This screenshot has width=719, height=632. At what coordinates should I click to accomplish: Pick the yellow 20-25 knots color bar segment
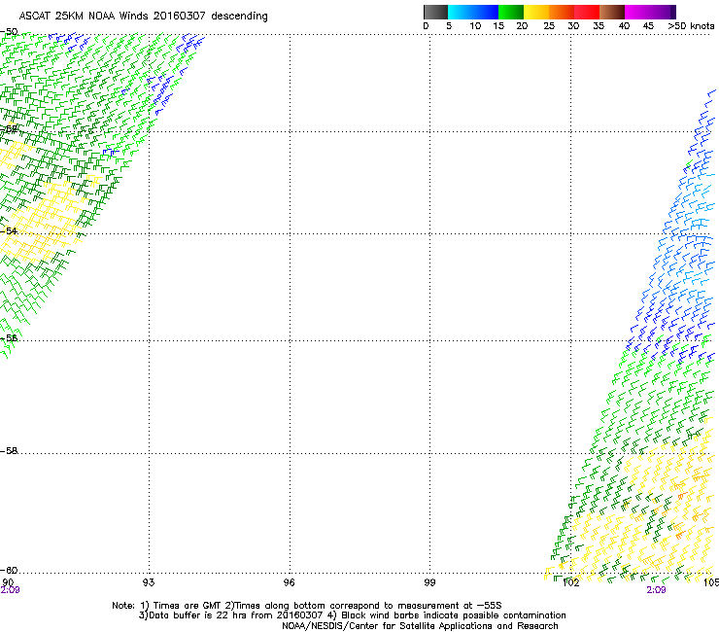(536, 12)
